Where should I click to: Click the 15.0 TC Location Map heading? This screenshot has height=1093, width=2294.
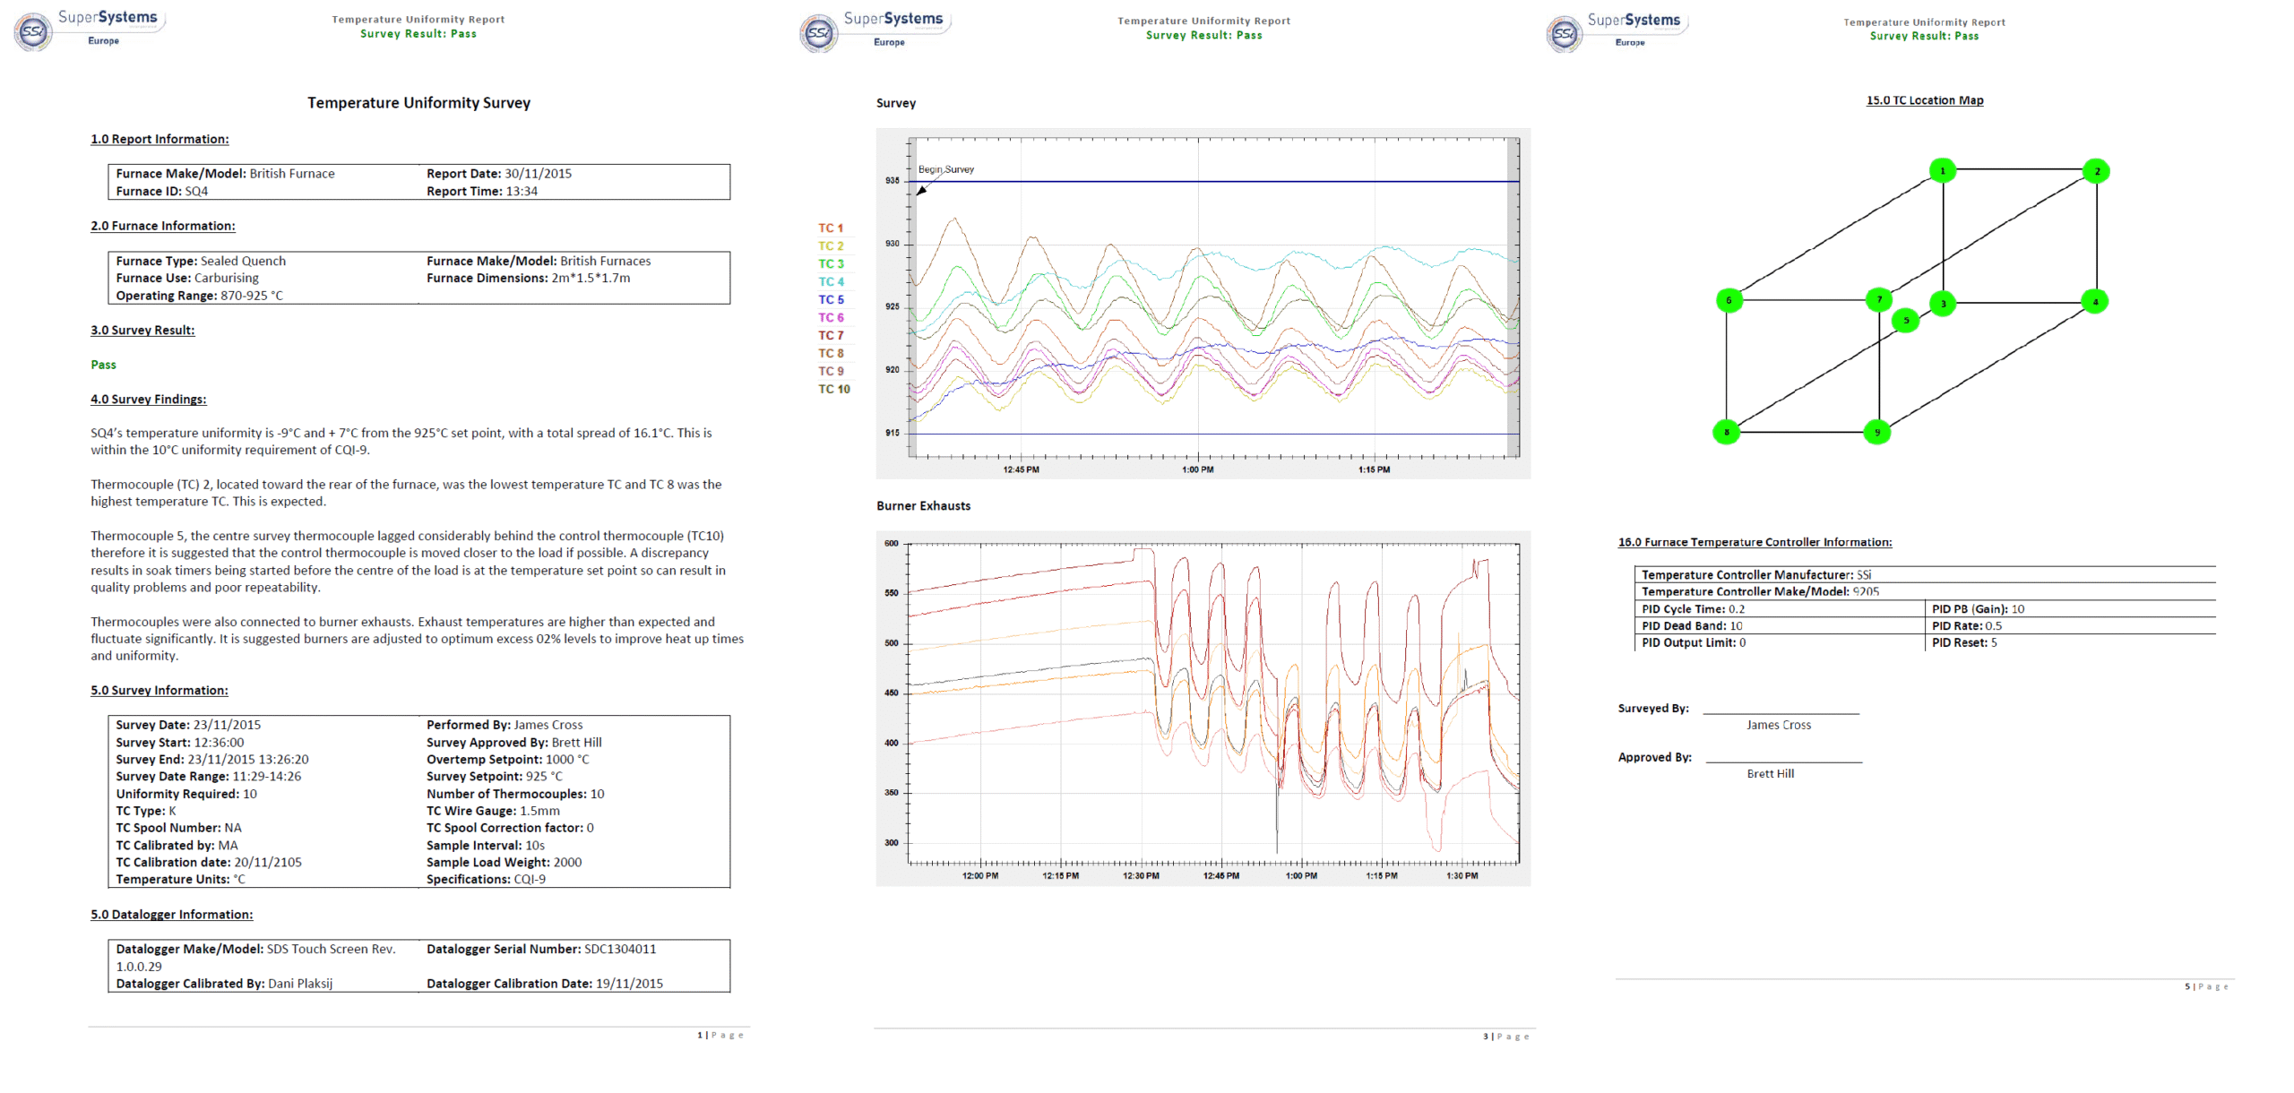click(1924, 100)
